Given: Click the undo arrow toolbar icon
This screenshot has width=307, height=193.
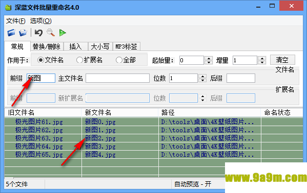Looking at the screenshot, I should point(38,33).
